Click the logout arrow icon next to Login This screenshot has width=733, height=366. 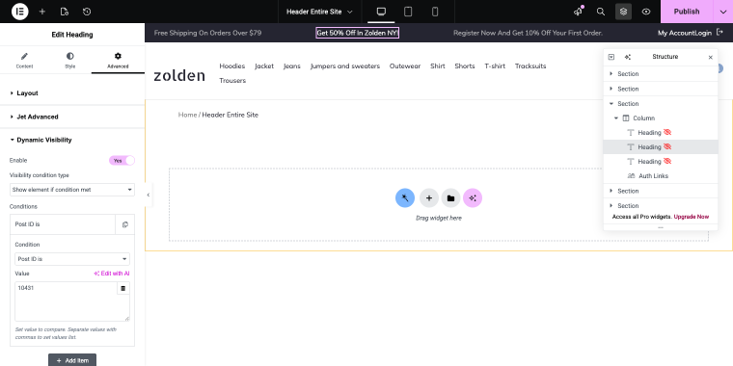[719, 33]
